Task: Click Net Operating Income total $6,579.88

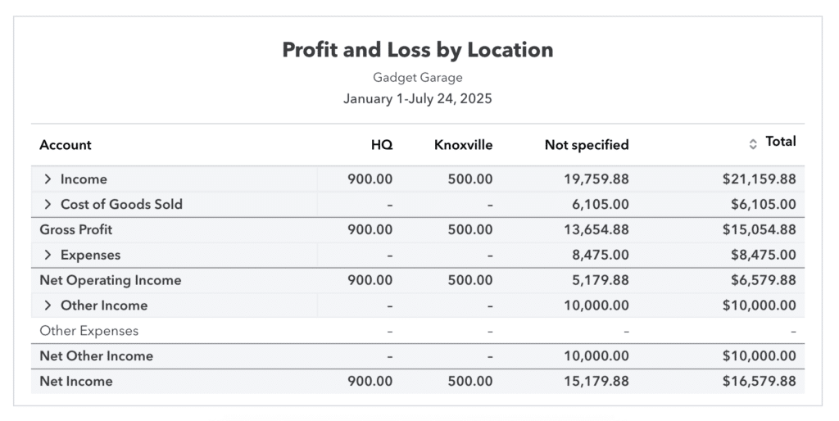Action: click(x=764, y=280)
